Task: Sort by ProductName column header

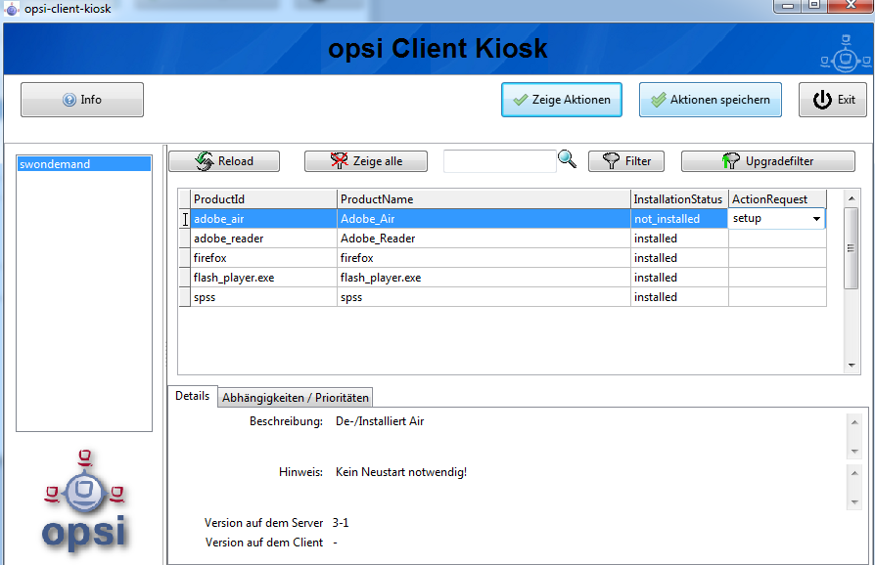Action: tap(484, 198)
